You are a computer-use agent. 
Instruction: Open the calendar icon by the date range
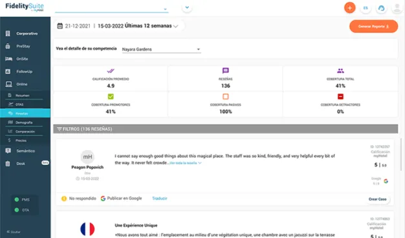60,26
